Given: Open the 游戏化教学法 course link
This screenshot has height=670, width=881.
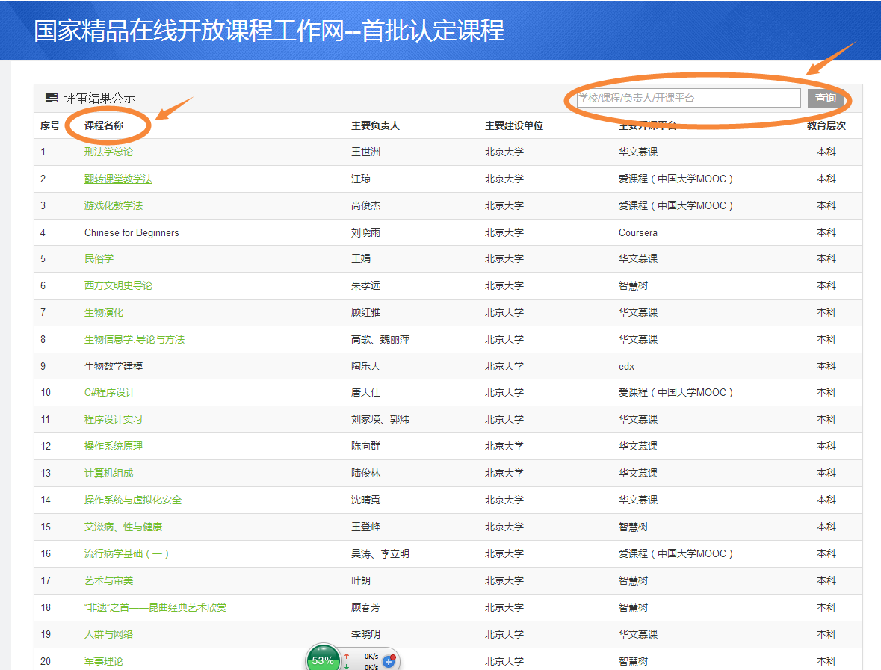Looking at the screenshot, I should tap(114, 205).
